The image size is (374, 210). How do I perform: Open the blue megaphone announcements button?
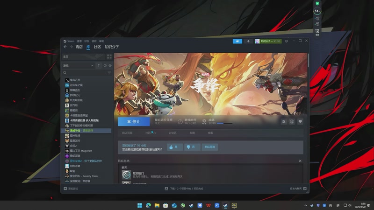pyautogui.click(x=237, y=41)
